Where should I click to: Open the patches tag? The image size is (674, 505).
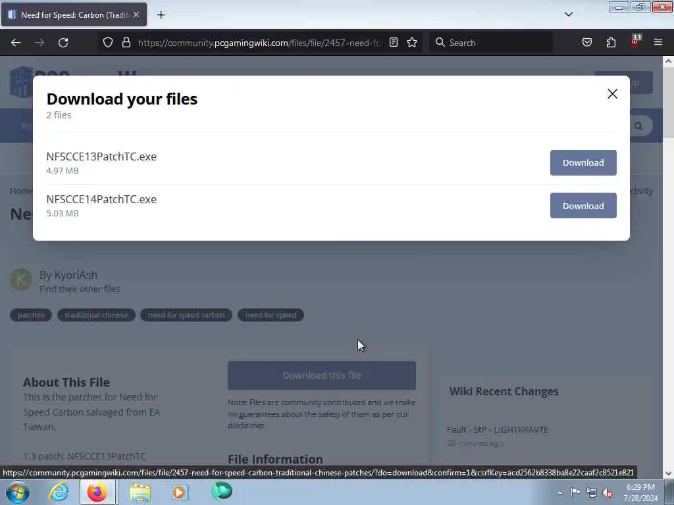tap(31, 315)
